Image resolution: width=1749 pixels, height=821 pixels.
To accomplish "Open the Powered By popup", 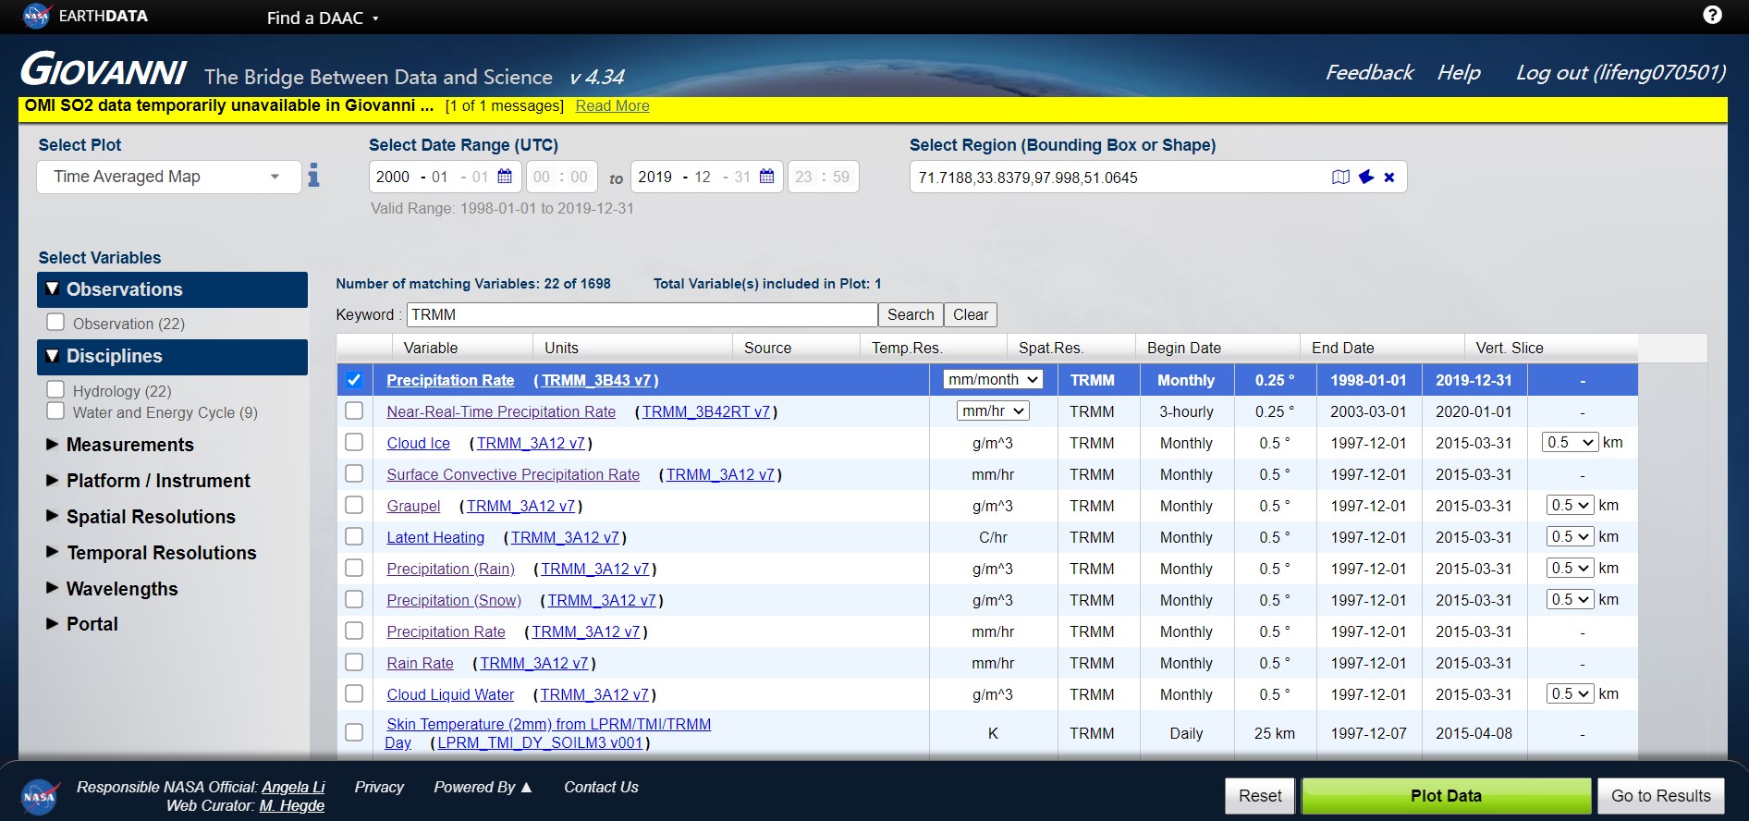I will tap(483, 787).
